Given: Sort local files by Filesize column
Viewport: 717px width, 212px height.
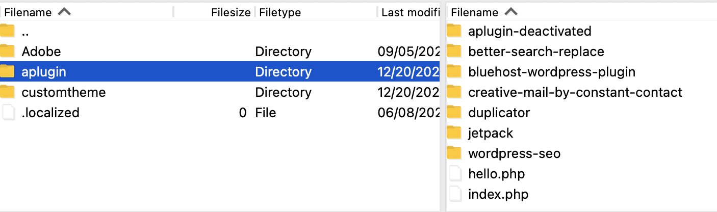Looking at the screenshot, I should [x=231, y=12].
